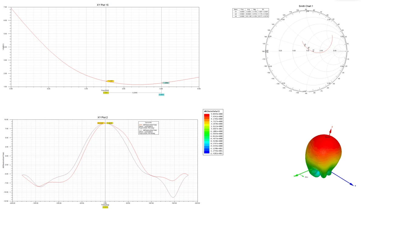
Task: Select the cyan 5.8000 frequency marker label
Action: (x=161, y=95)
